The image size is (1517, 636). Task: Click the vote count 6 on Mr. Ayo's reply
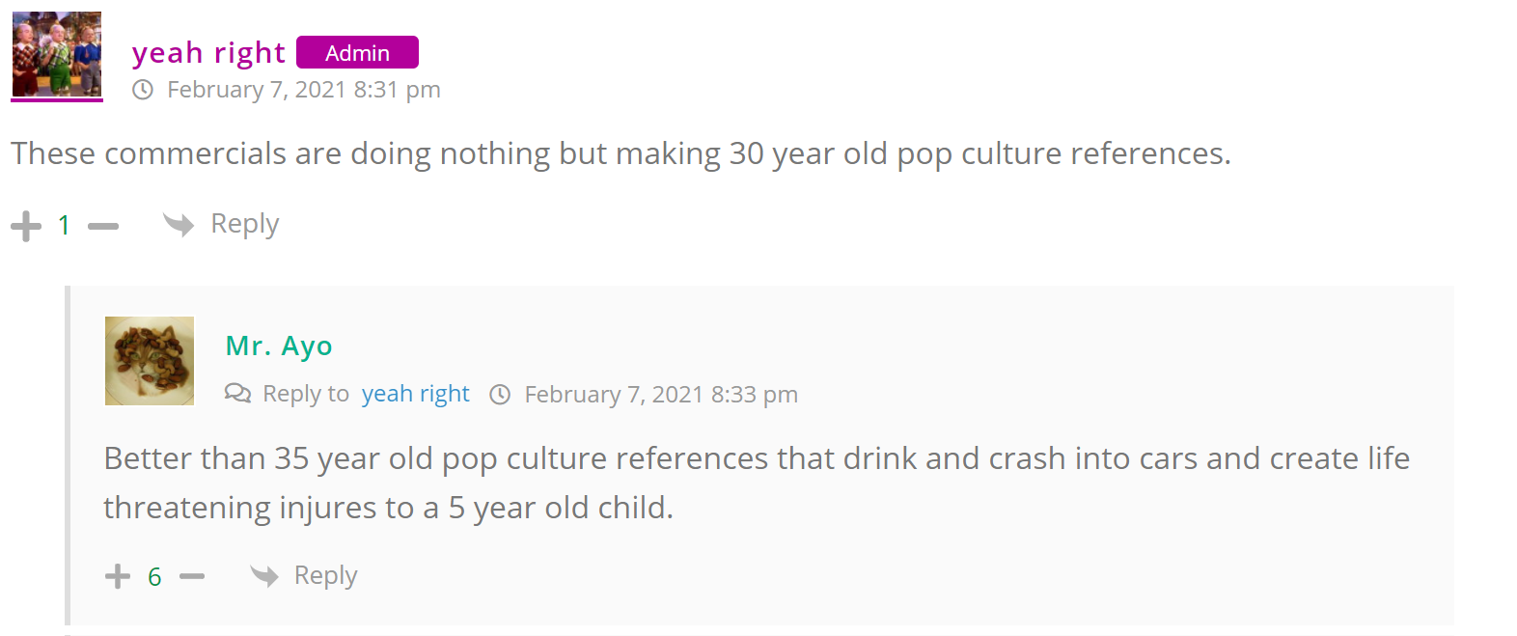pos(154,577)
